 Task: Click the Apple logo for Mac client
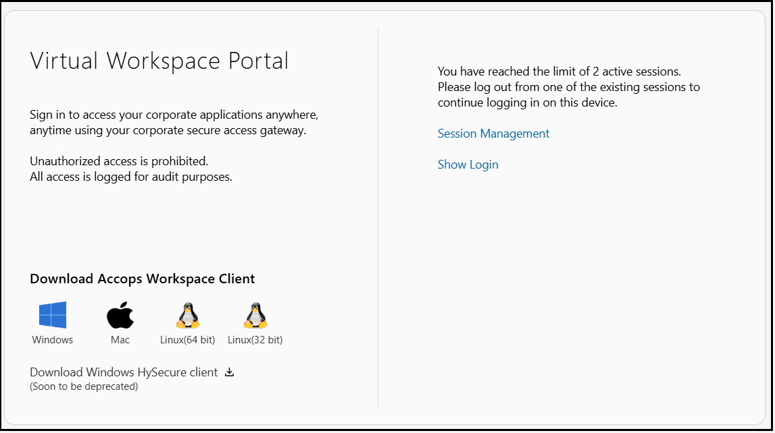(x=120, y=315)
